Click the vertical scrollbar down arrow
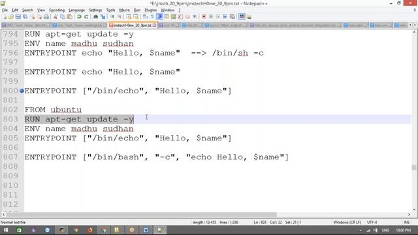The width and height of the screenshot is (418, 235). (x=414, y=210)
